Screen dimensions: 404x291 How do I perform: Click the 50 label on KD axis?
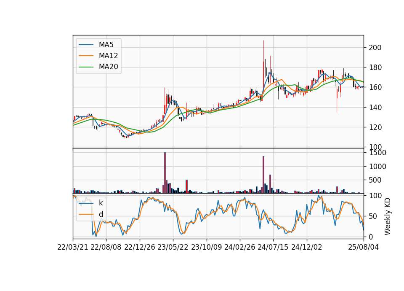[373, 216]
